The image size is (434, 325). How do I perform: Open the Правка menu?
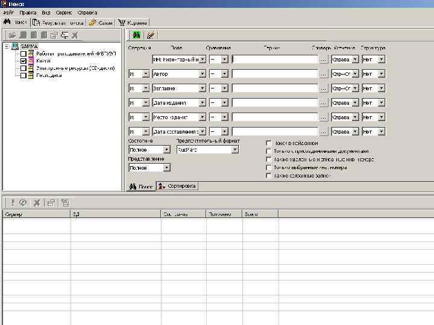pos(28,13)
